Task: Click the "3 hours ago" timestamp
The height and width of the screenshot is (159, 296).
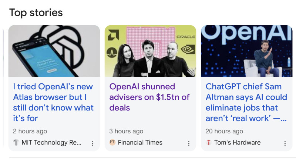Action: pyautogui.click(x=126, y=131)
